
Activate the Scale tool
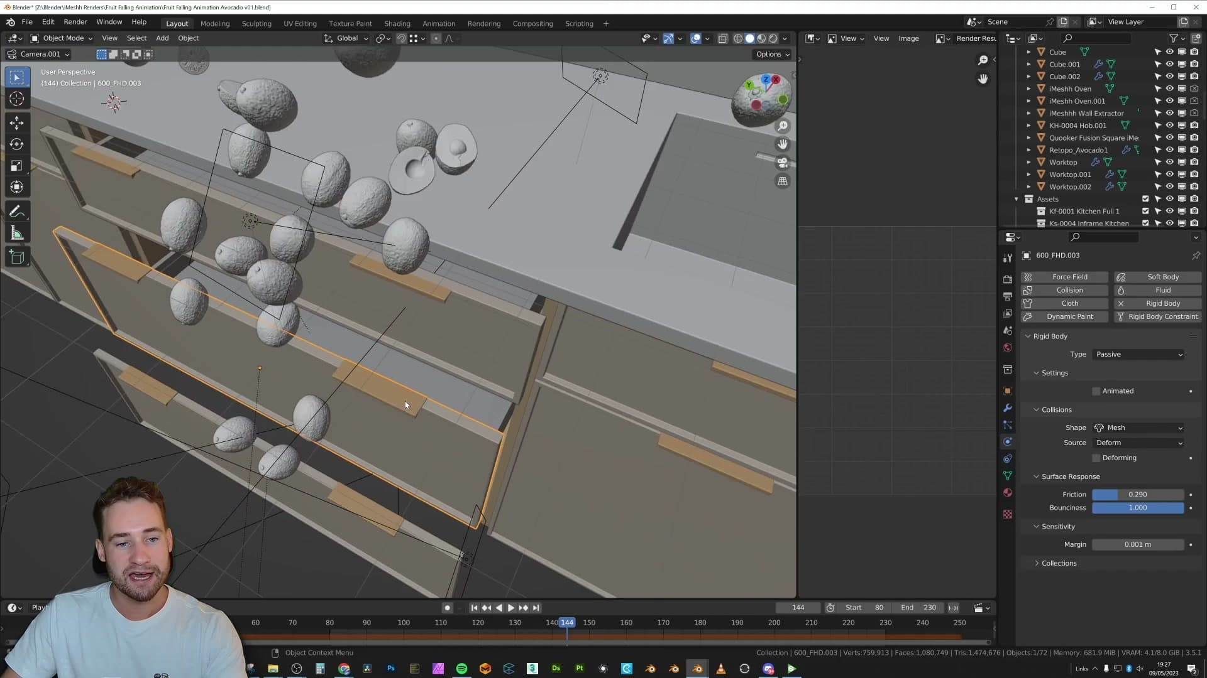point(17,166)
